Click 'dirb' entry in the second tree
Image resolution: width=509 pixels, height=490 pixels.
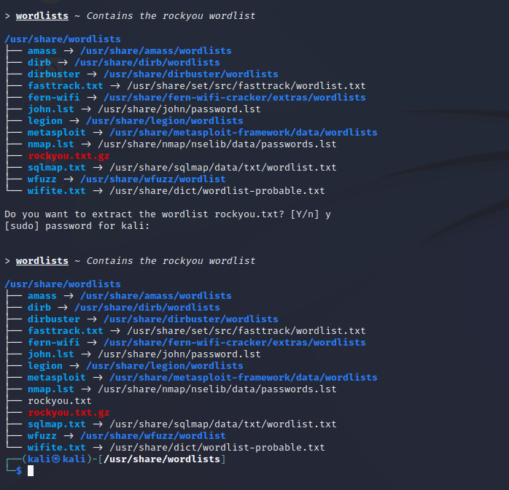pos(39,308)
